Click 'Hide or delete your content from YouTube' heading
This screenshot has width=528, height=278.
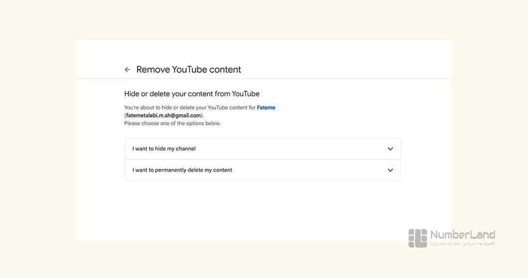[x=192, y=94]
